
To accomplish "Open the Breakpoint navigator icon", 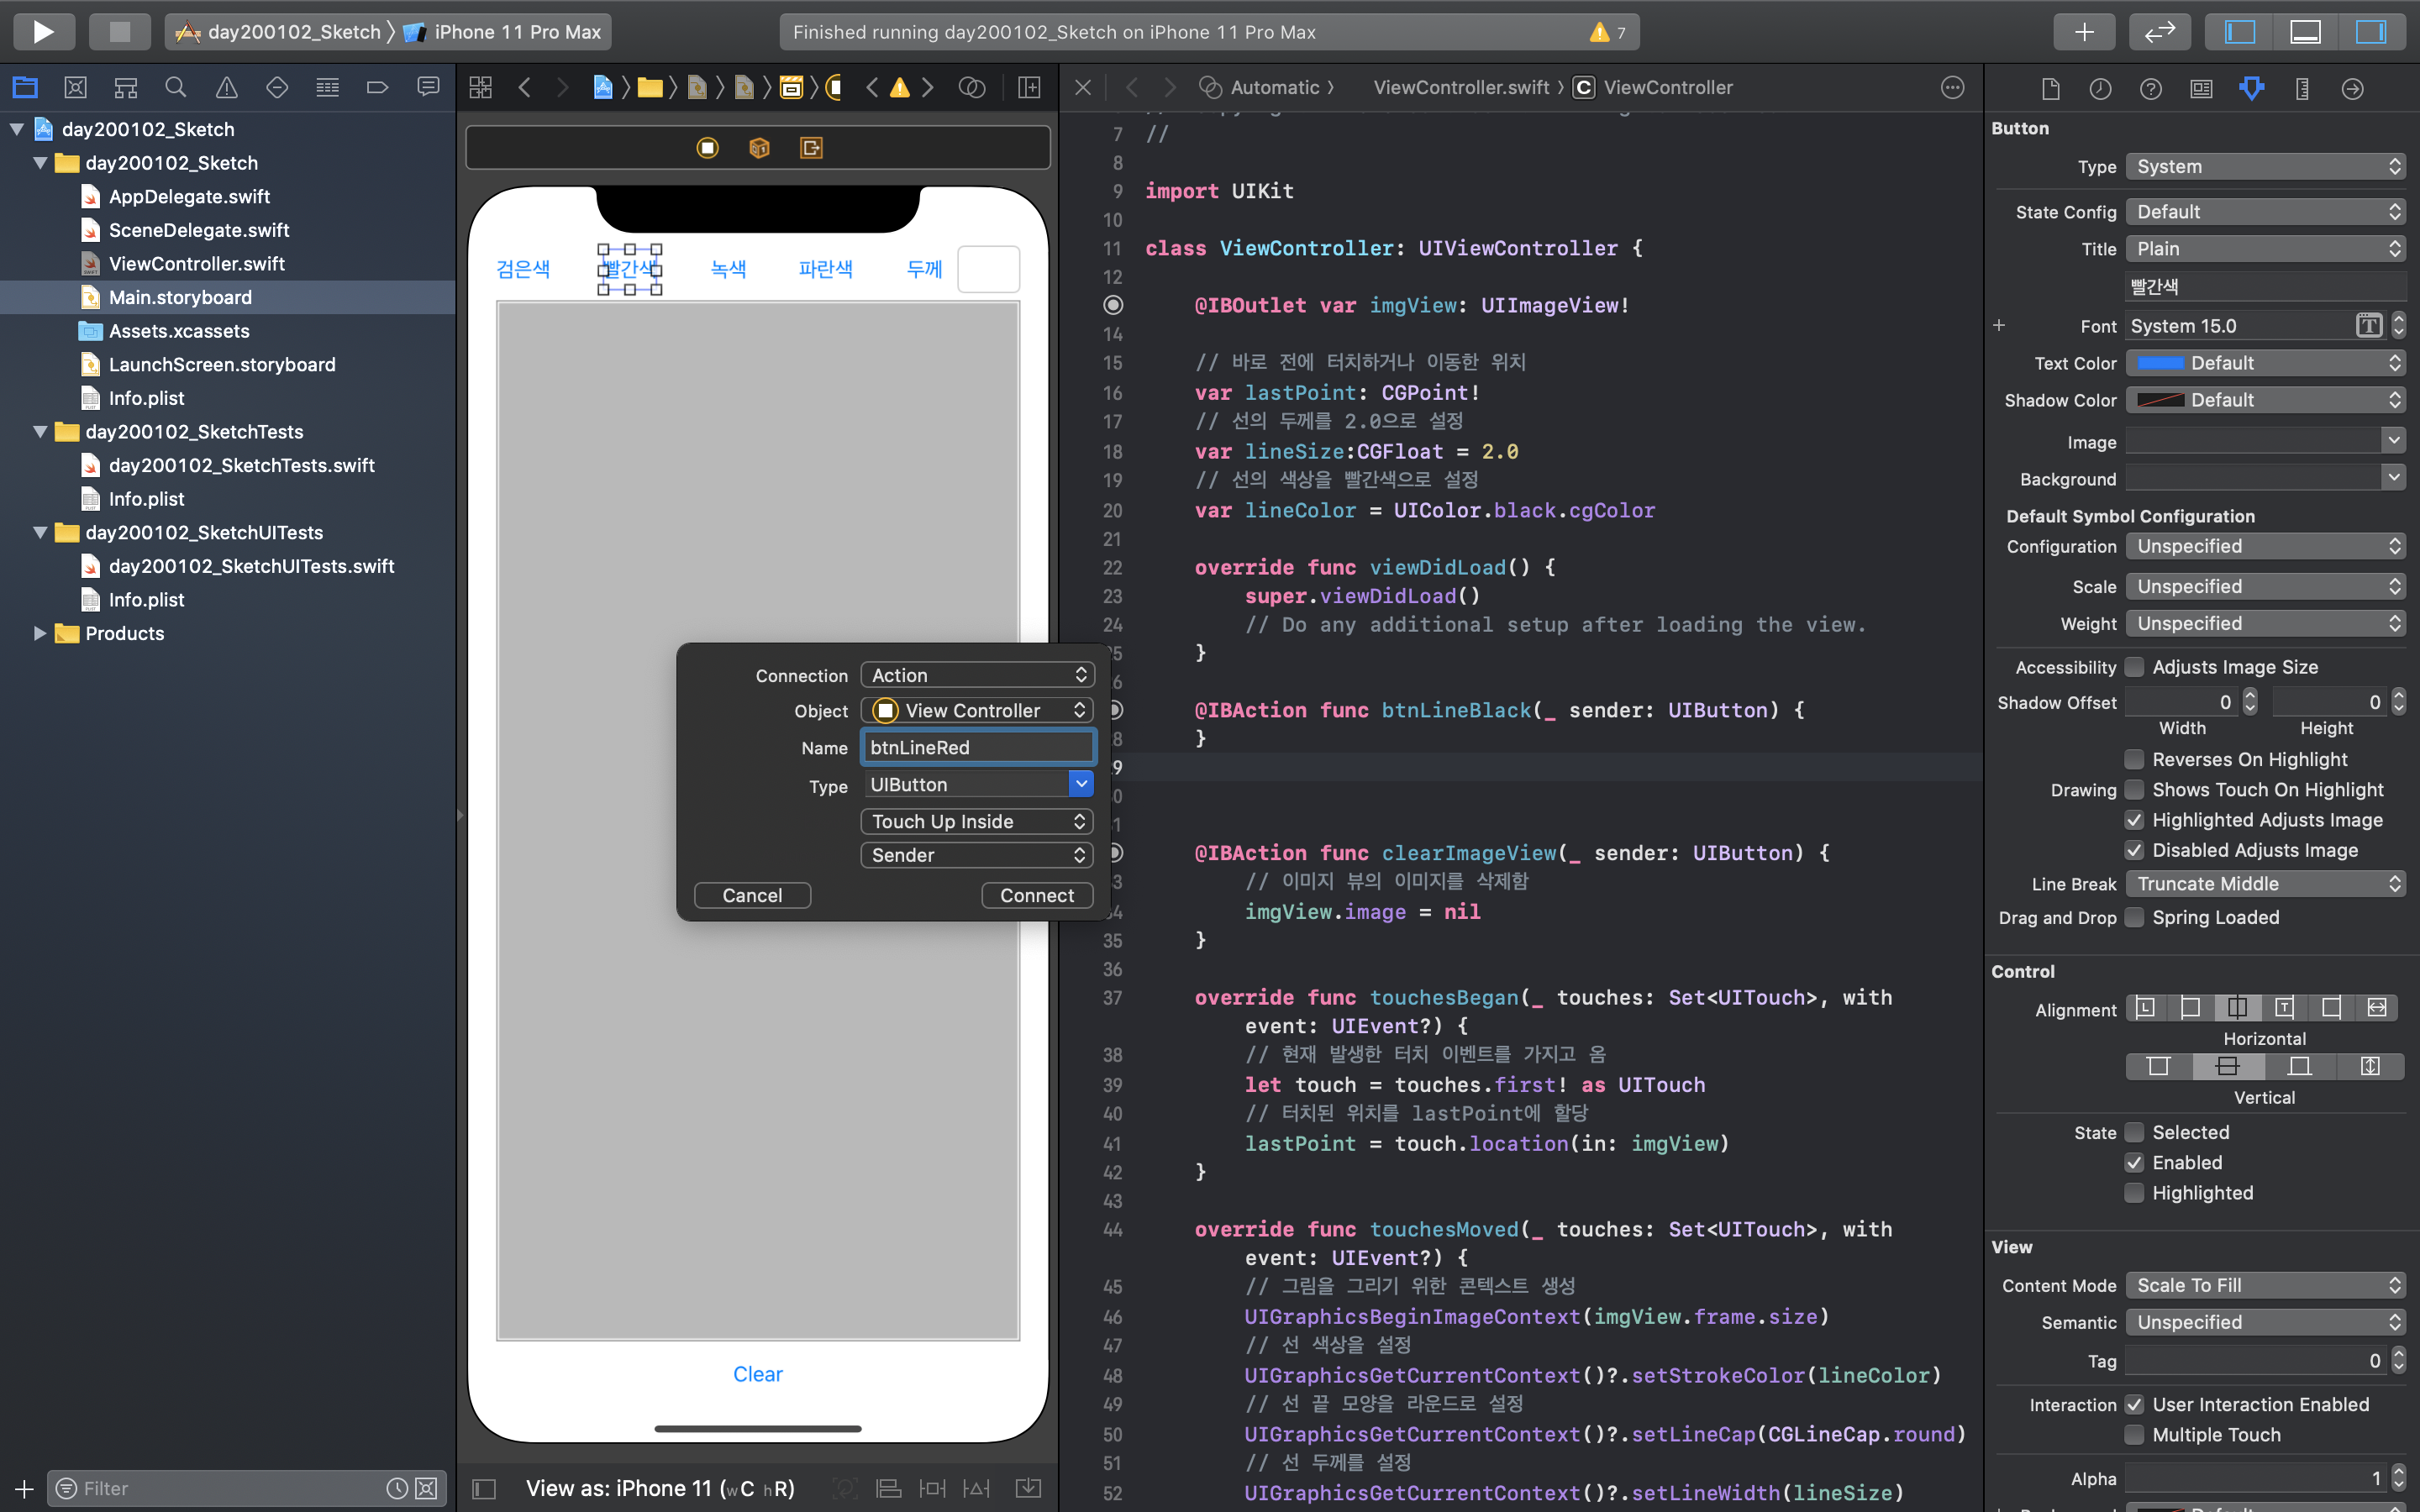I will point(377,88).
